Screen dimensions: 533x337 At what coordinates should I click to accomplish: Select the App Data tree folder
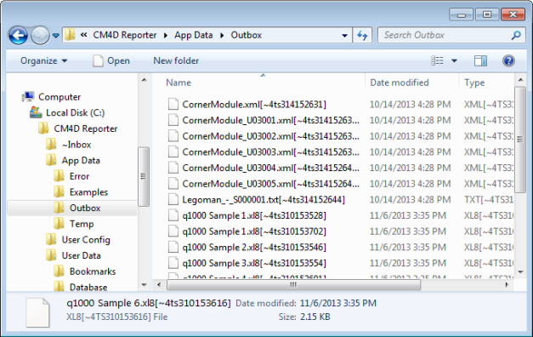tap(81, 160)
